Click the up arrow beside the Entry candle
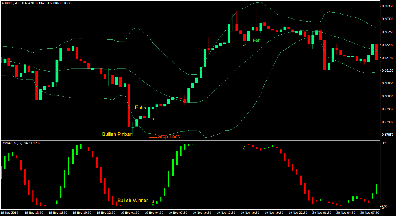The image size is (397, 216). 153,119
